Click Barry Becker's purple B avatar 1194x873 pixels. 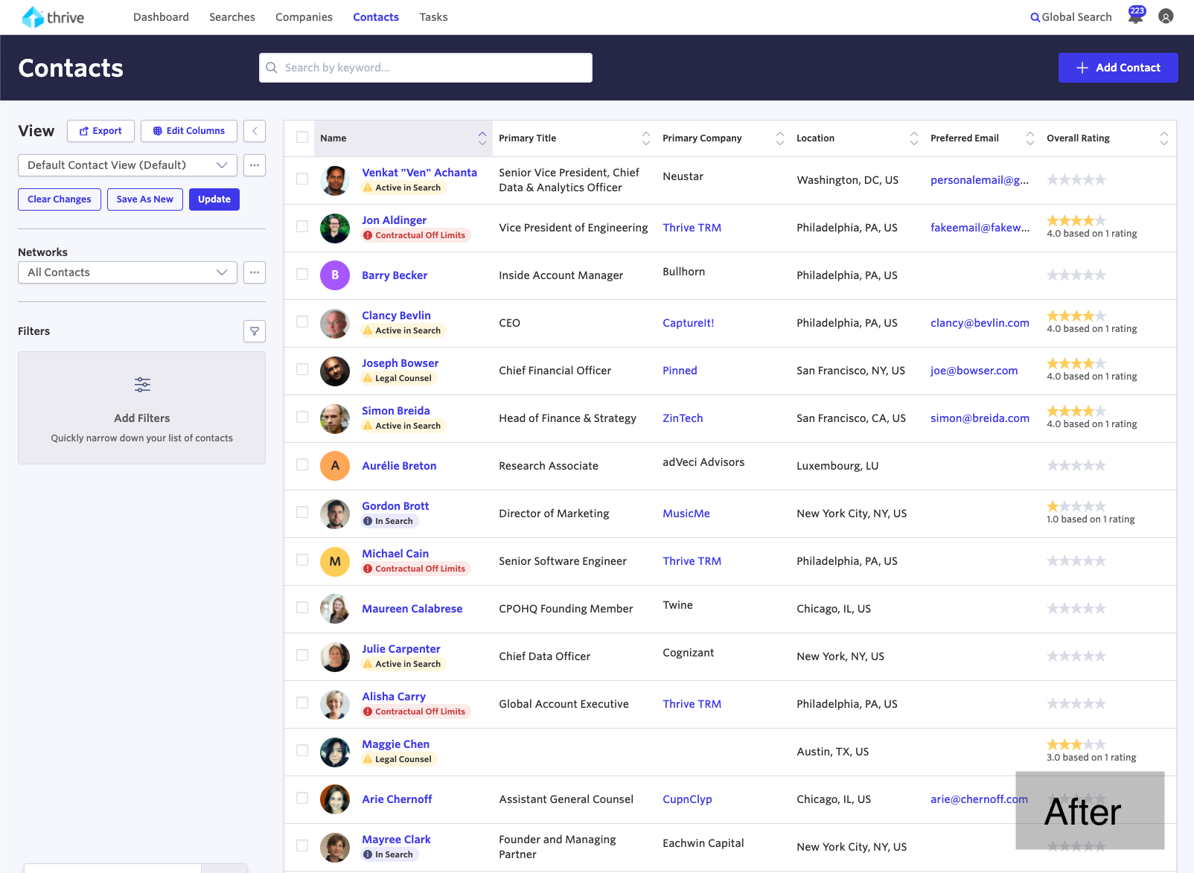335,275
